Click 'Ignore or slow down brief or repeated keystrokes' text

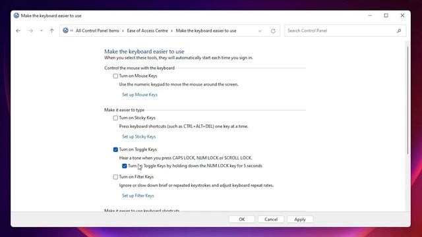pos(196,186)
